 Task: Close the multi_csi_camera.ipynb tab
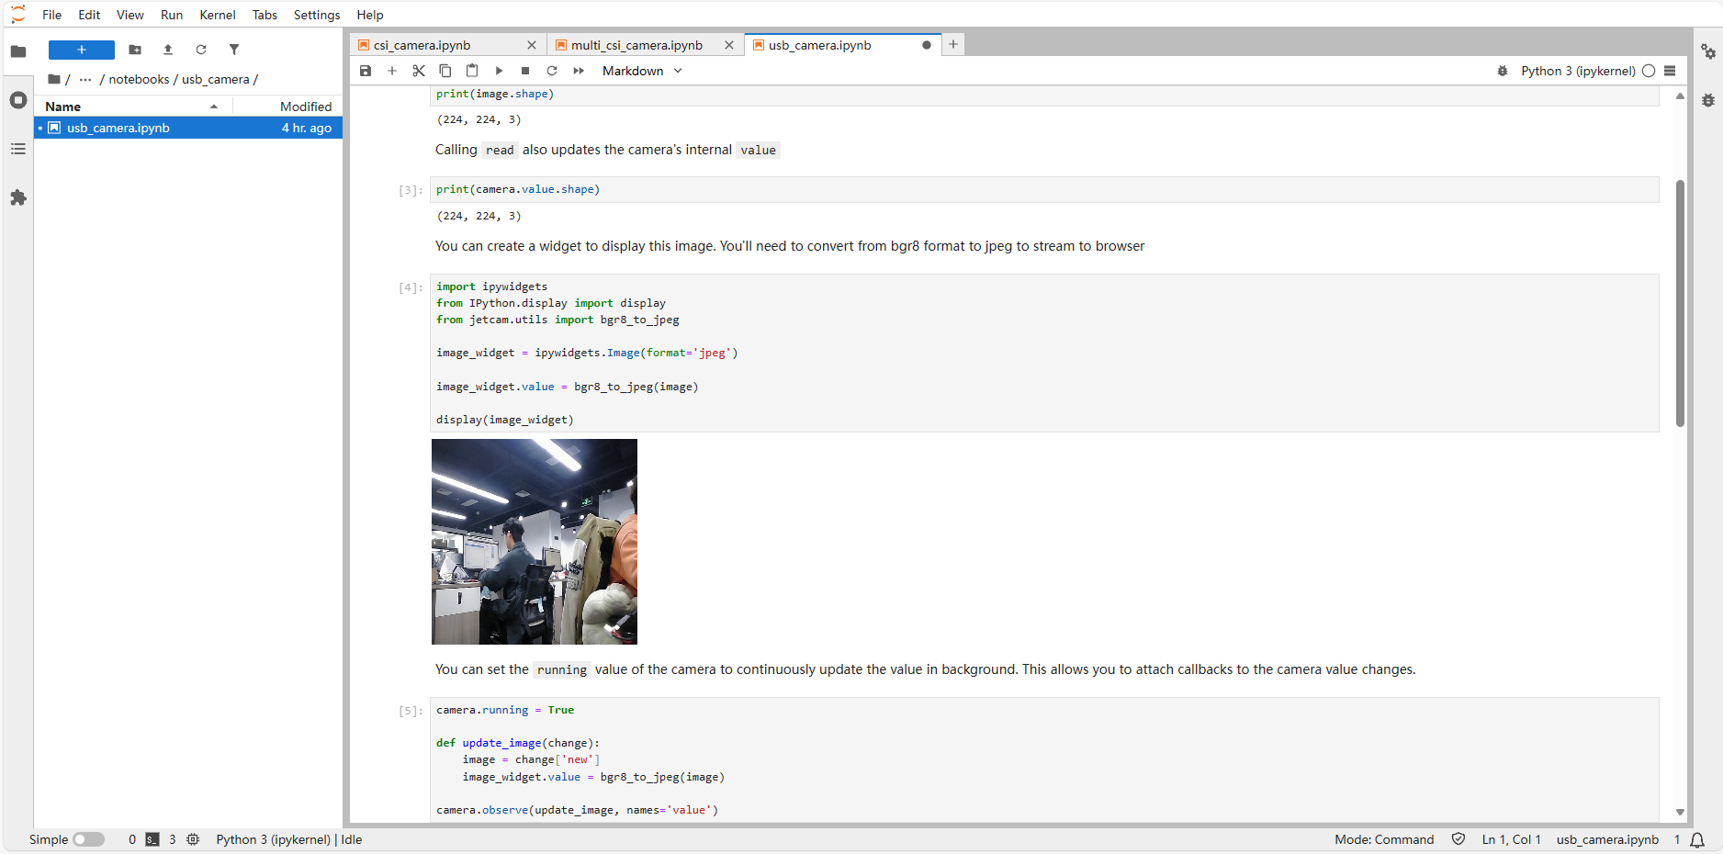(x=729, y=45)
